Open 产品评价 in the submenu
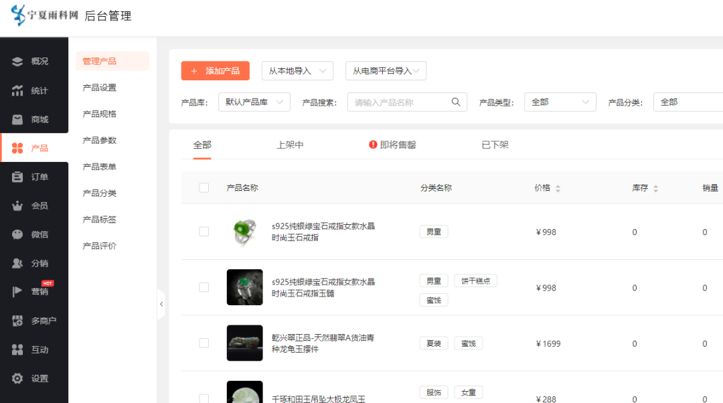723x403 pixels. pos(99,246)
